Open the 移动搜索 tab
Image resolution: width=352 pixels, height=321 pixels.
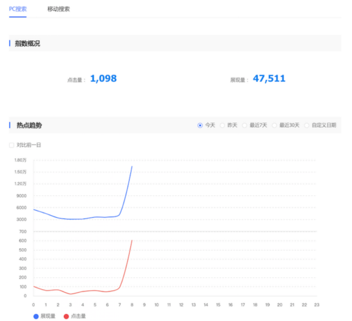pyautogui.click(x=59, y=9)
